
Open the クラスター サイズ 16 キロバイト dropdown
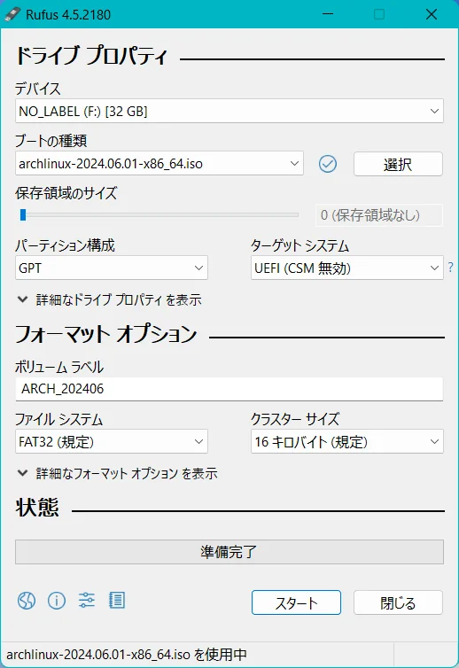click(347, 441)
